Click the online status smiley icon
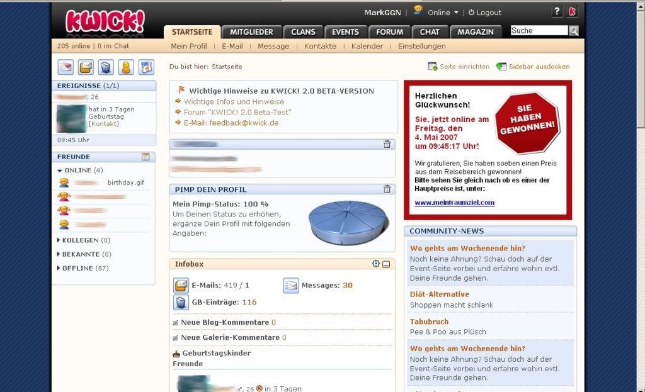The image size is (645, 392). pyautogui.click(x=418, y=10)
